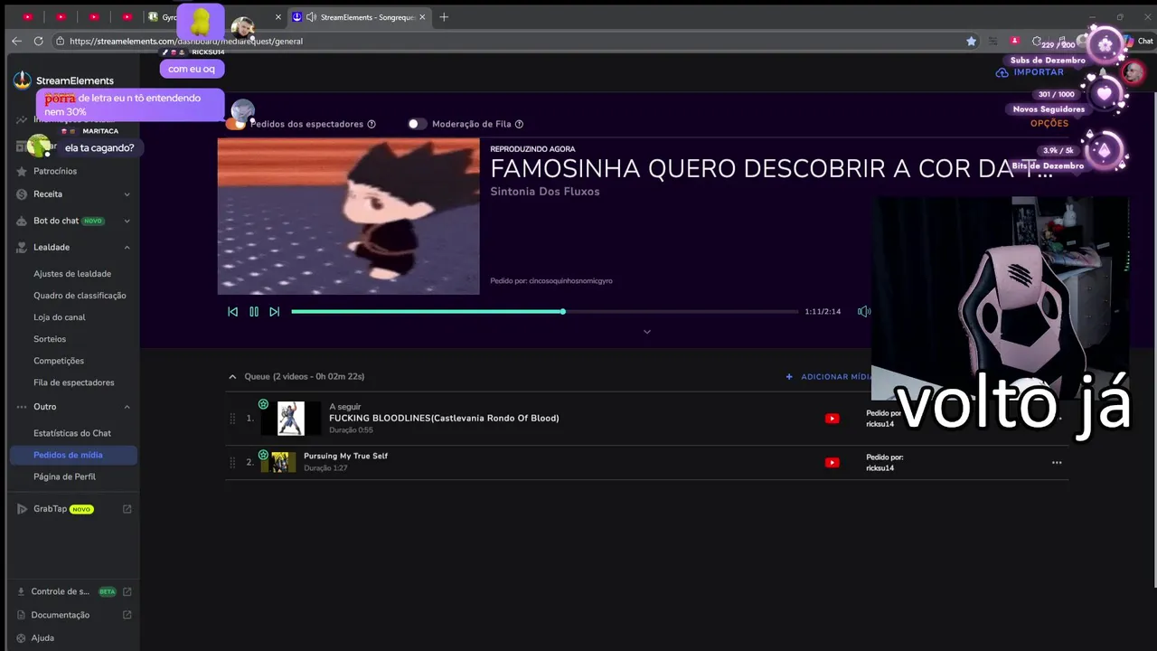
Task: Click the Bot do chat camera icon
Action: click(x=22, y=221)
